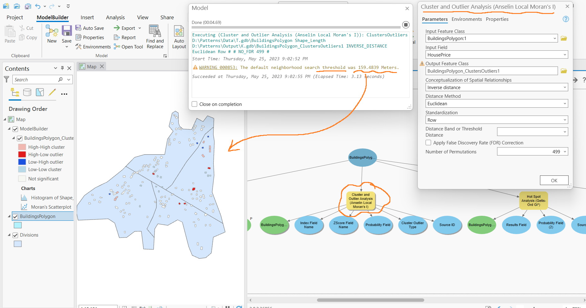Toggle BuildingsPolygon layer visibility checkbox

[15, 216]
